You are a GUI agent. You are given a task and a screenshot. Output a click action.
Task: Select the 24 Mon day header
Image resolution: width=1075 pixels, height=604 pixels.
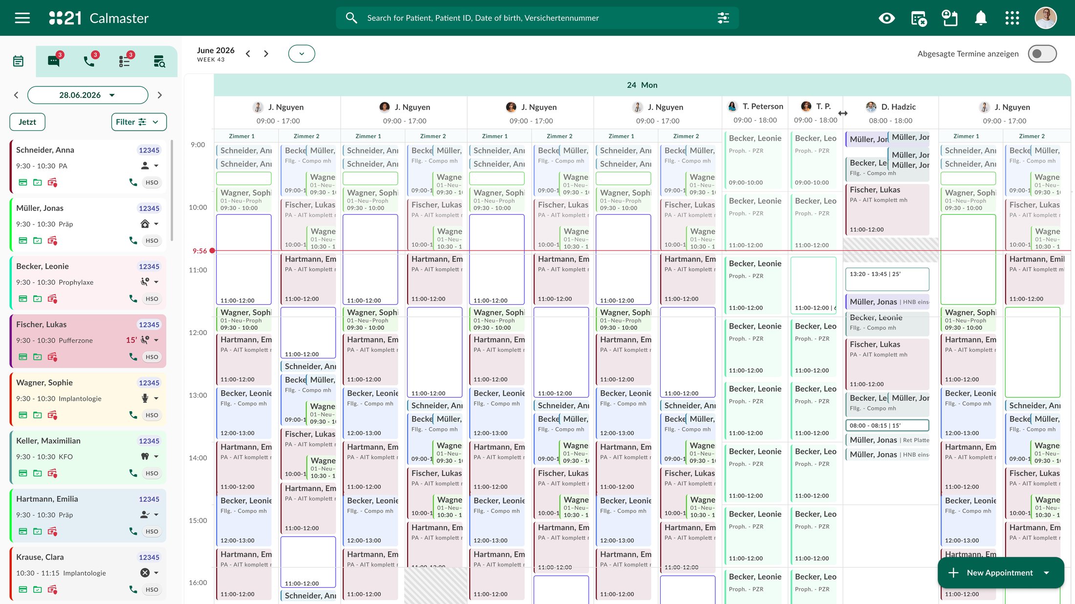pyautogui.click(x=642, y=85)
